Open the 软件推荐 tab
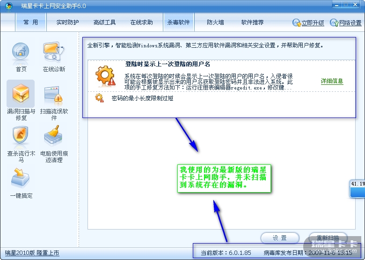The width and height of the screenshot is (365, 260). 252,22
